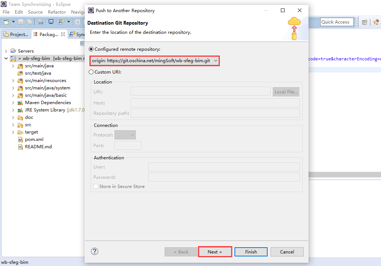
Task: Select Configured remote repository radio button
Action: [x=91, y=49]
